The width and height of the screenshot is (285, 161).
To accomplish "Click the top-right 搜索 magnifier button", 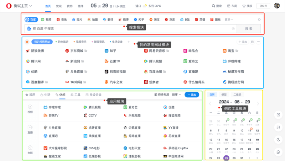I will (x=217, y=6).
